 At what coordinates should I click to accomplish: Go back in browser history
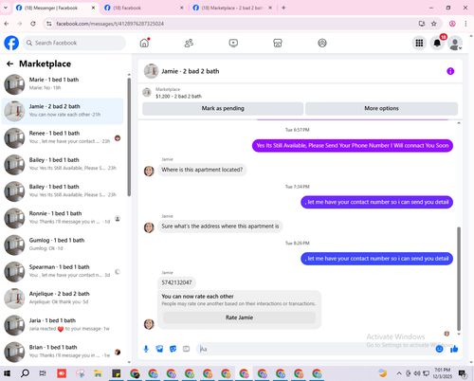click(7, 24)
